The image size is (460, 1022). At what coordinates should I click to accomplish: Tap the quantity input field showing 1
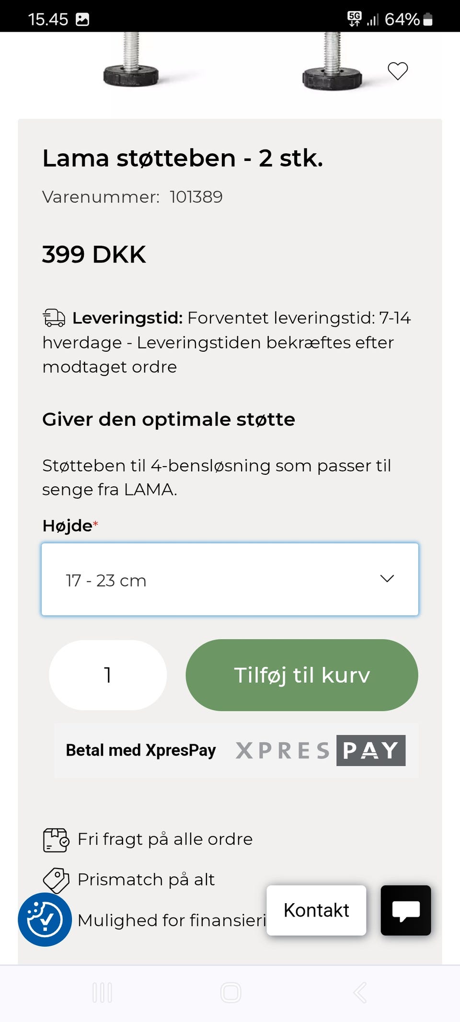108,675
